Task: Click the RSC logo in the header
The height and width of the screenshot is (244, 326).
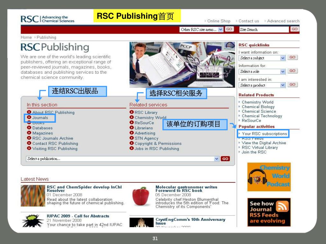Action: pyautogui.click(x=47, y=19)
